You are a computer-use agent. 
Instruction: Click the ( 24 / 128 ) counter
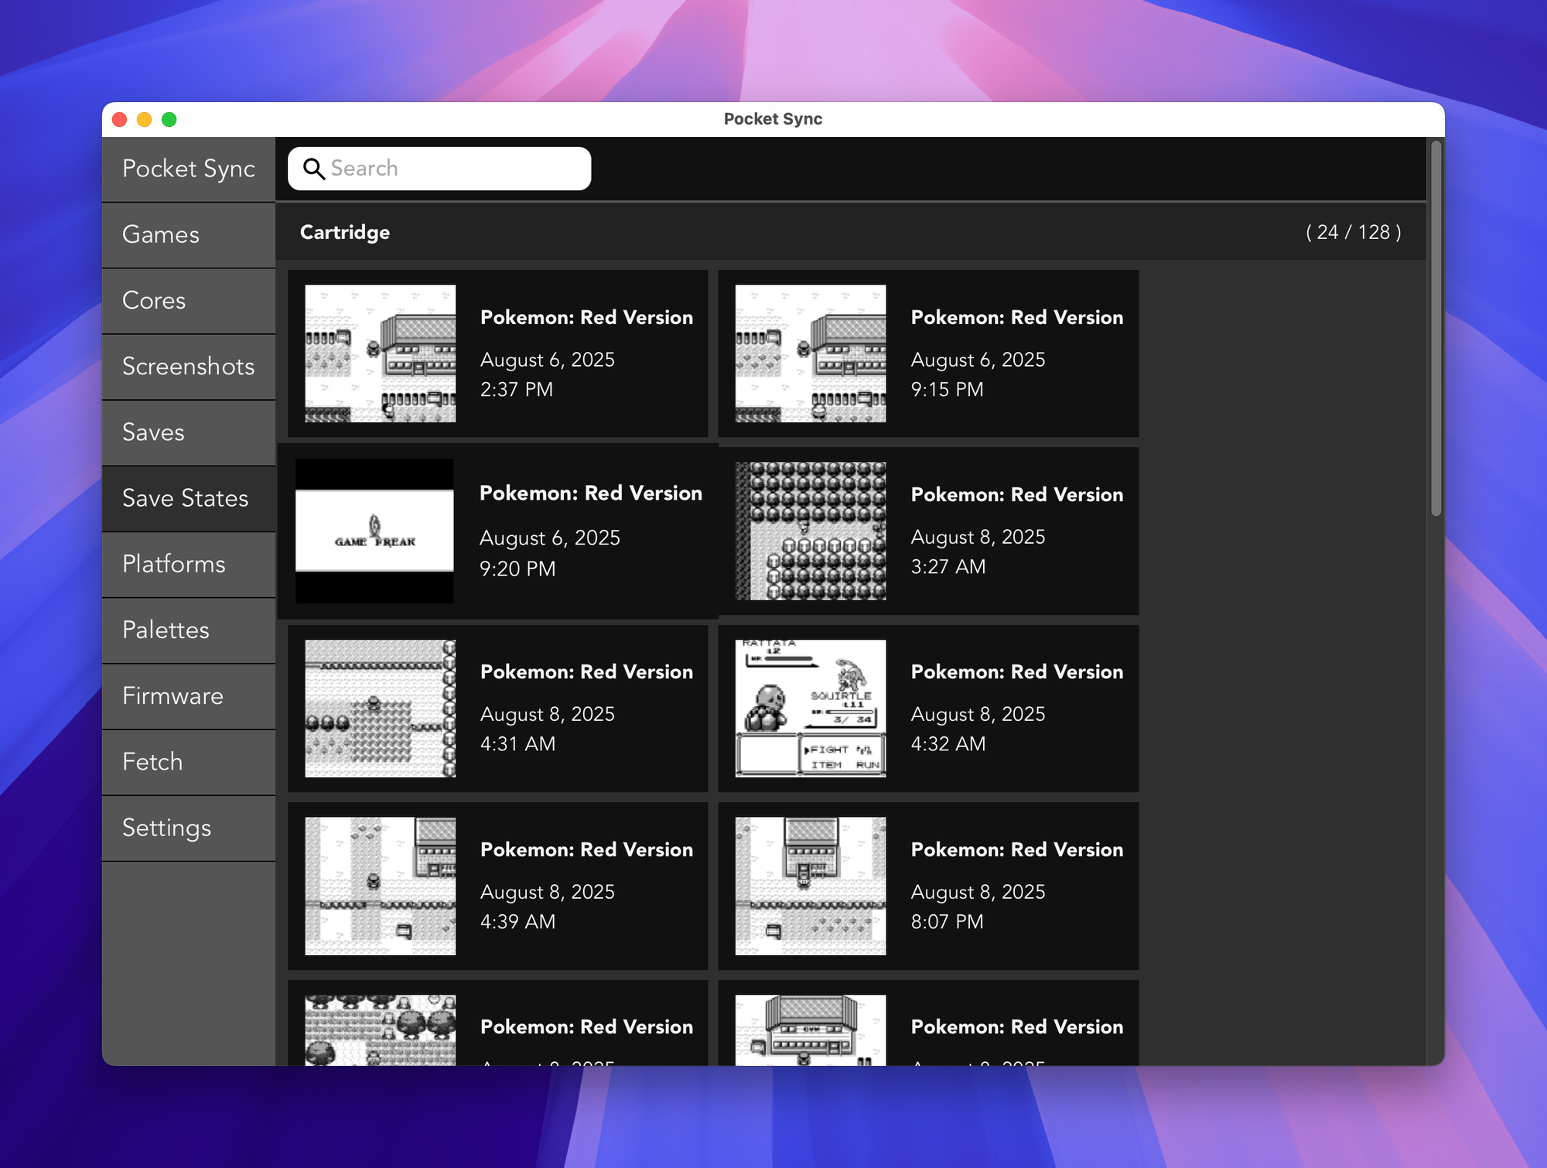pos(1353,232)
